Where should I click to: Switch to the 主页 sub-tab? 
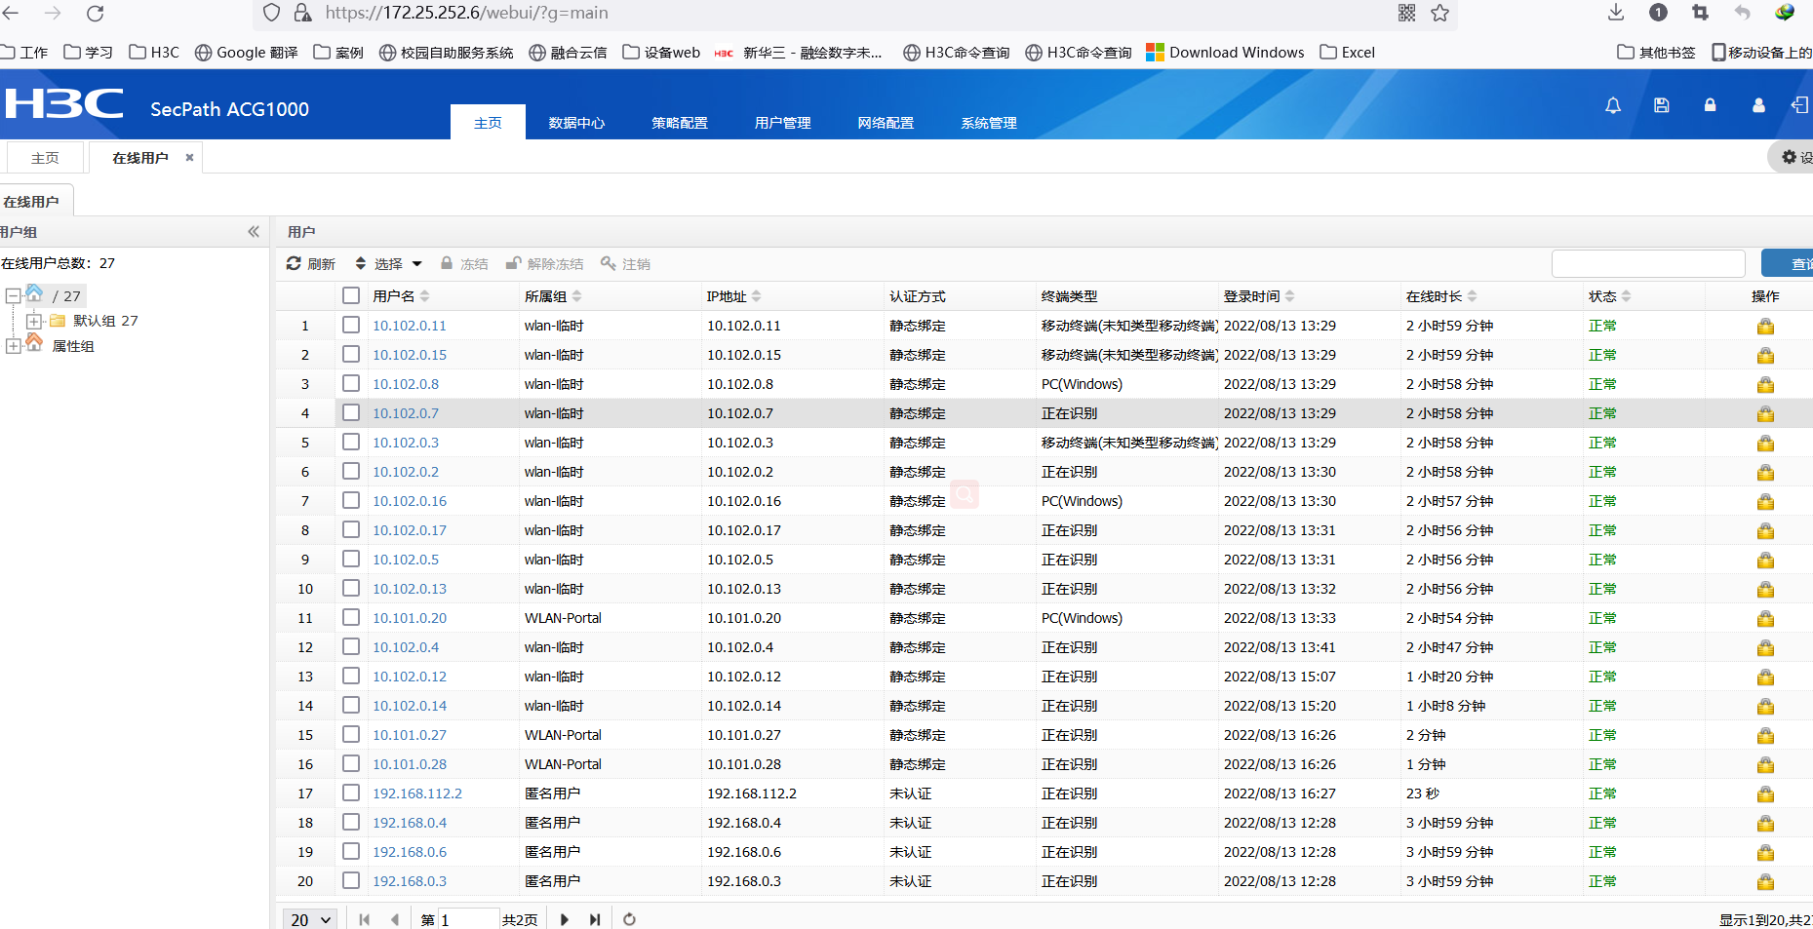(x=45, y=158)
